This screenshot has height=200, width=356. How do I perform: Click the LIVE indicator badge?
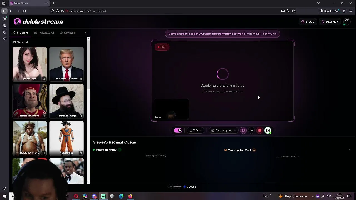[x=162, y=47]
